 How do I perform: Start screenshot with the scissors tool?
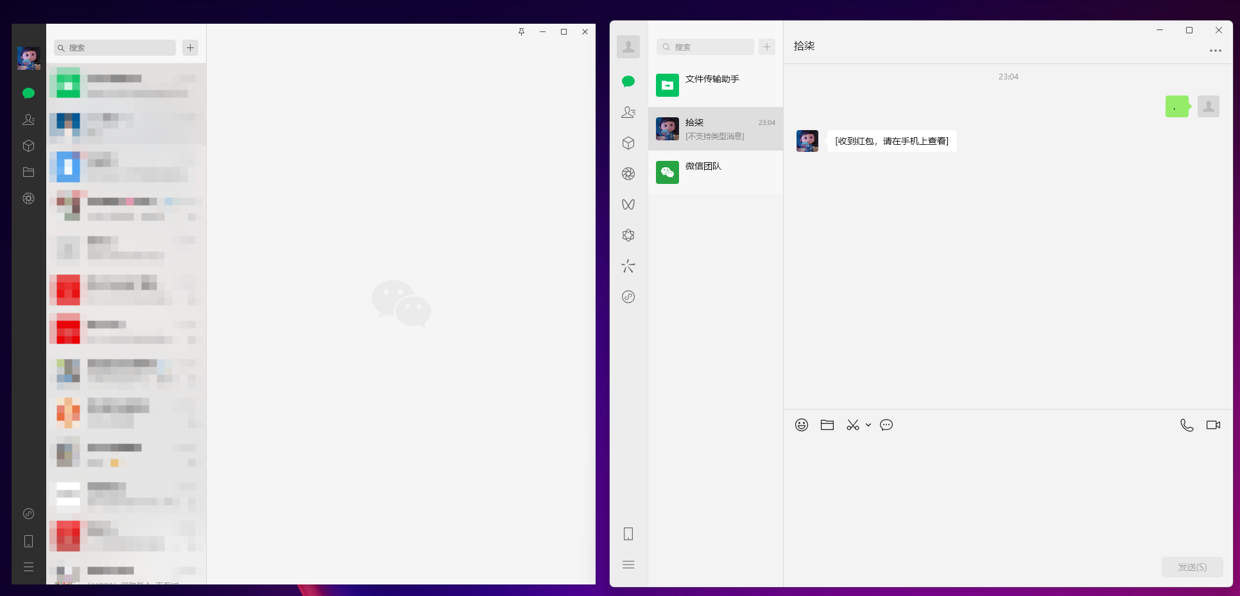tap(852, 425)
